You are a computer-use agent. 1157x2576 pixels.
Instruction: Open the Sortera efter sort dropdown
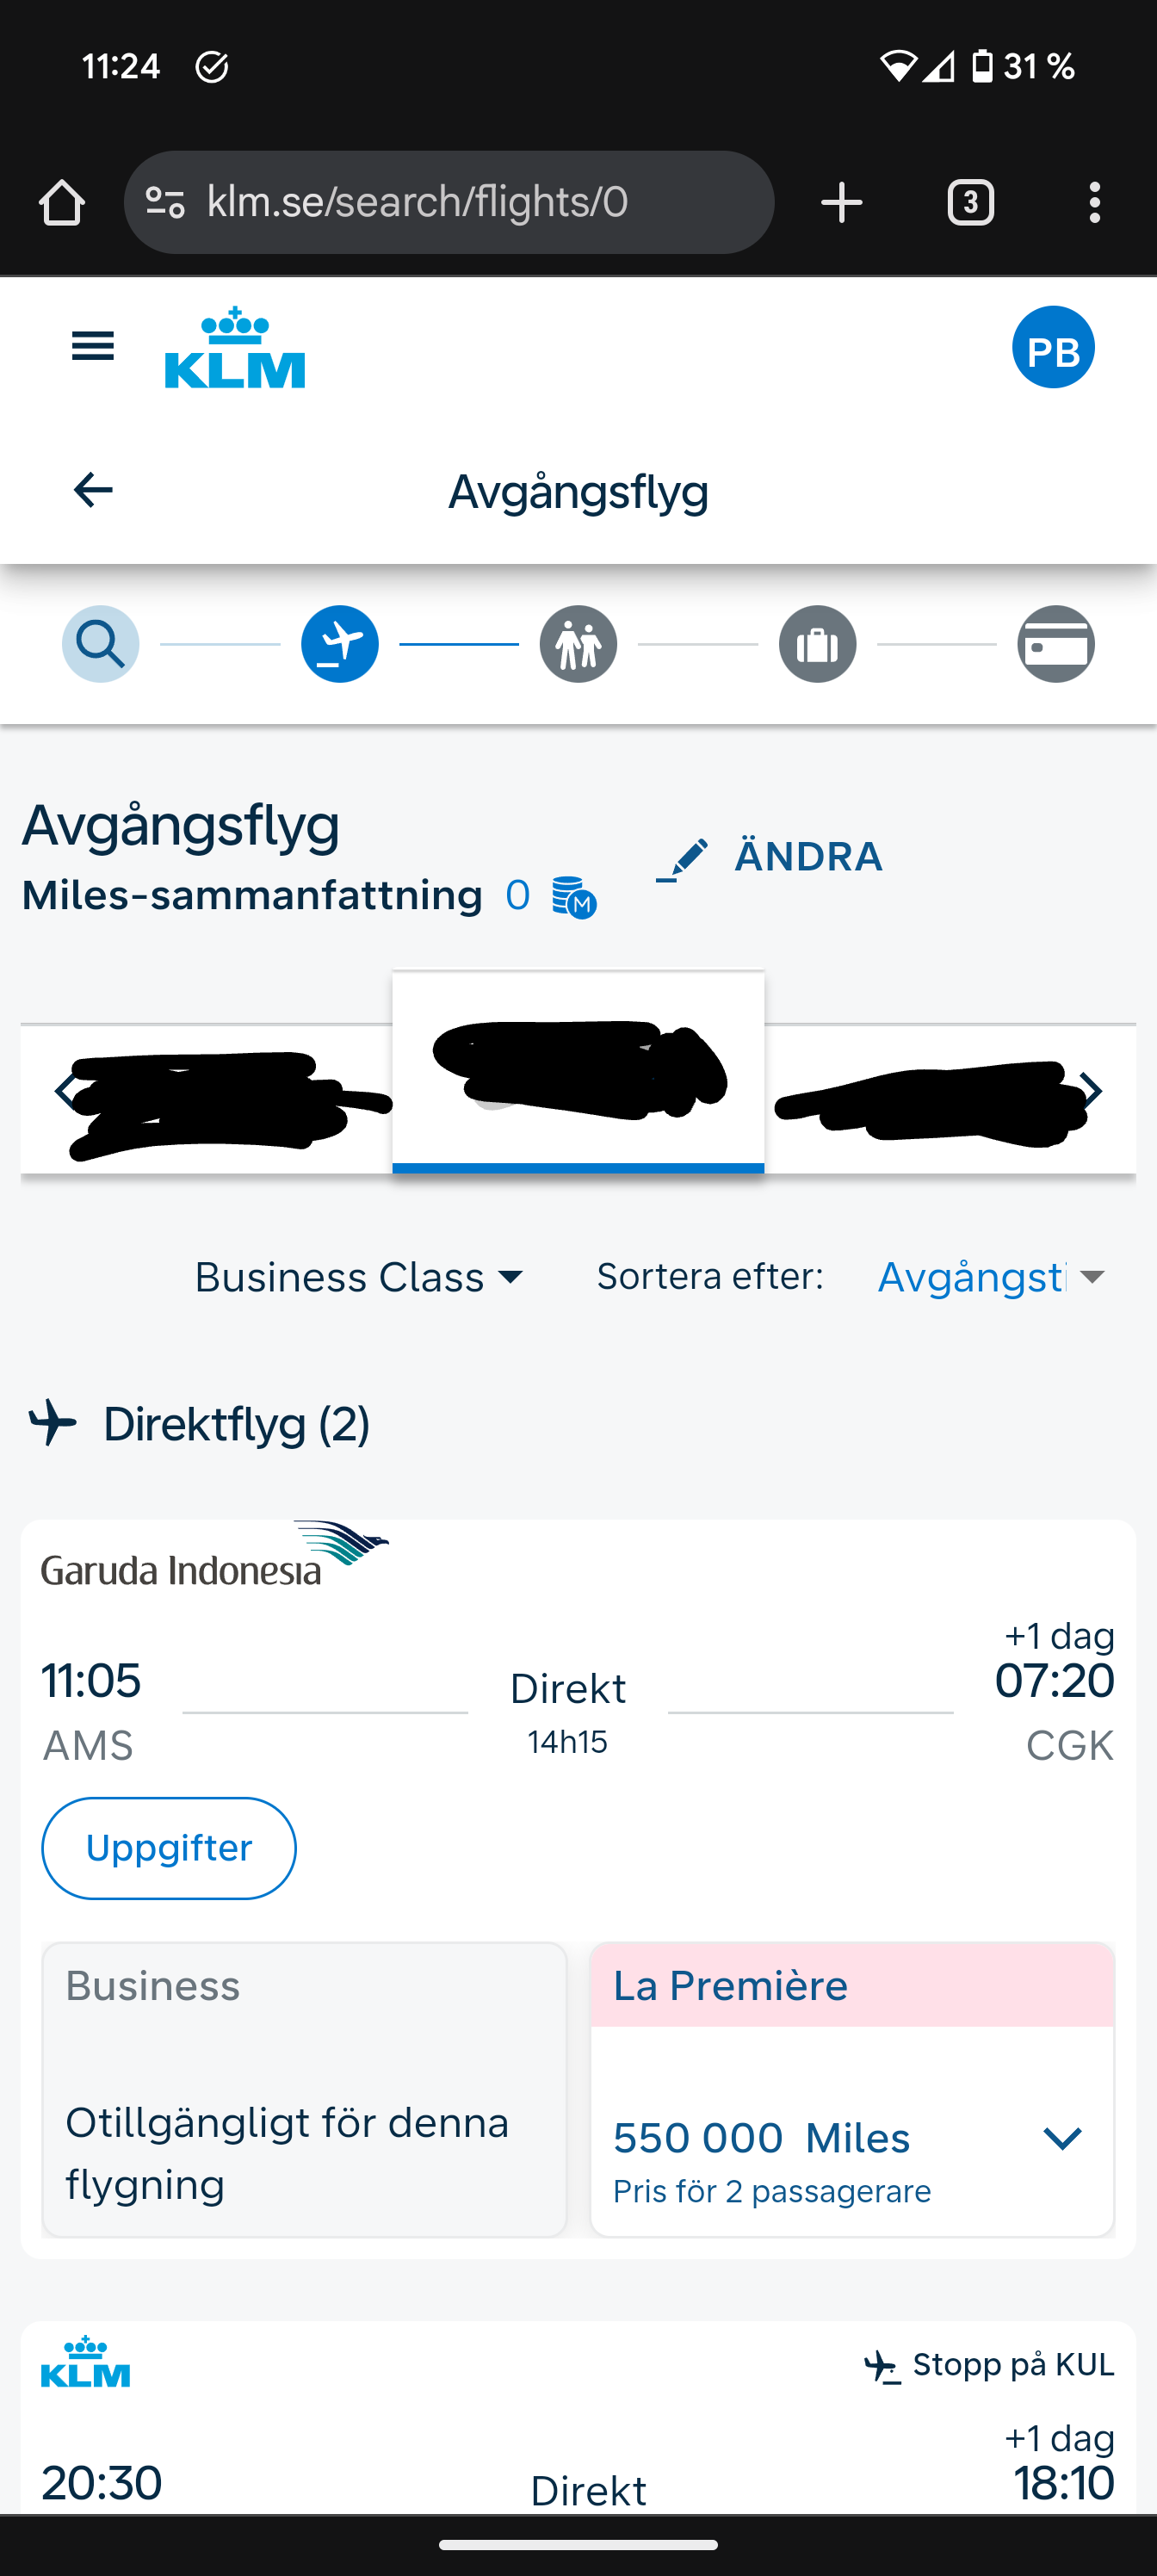990,1277
